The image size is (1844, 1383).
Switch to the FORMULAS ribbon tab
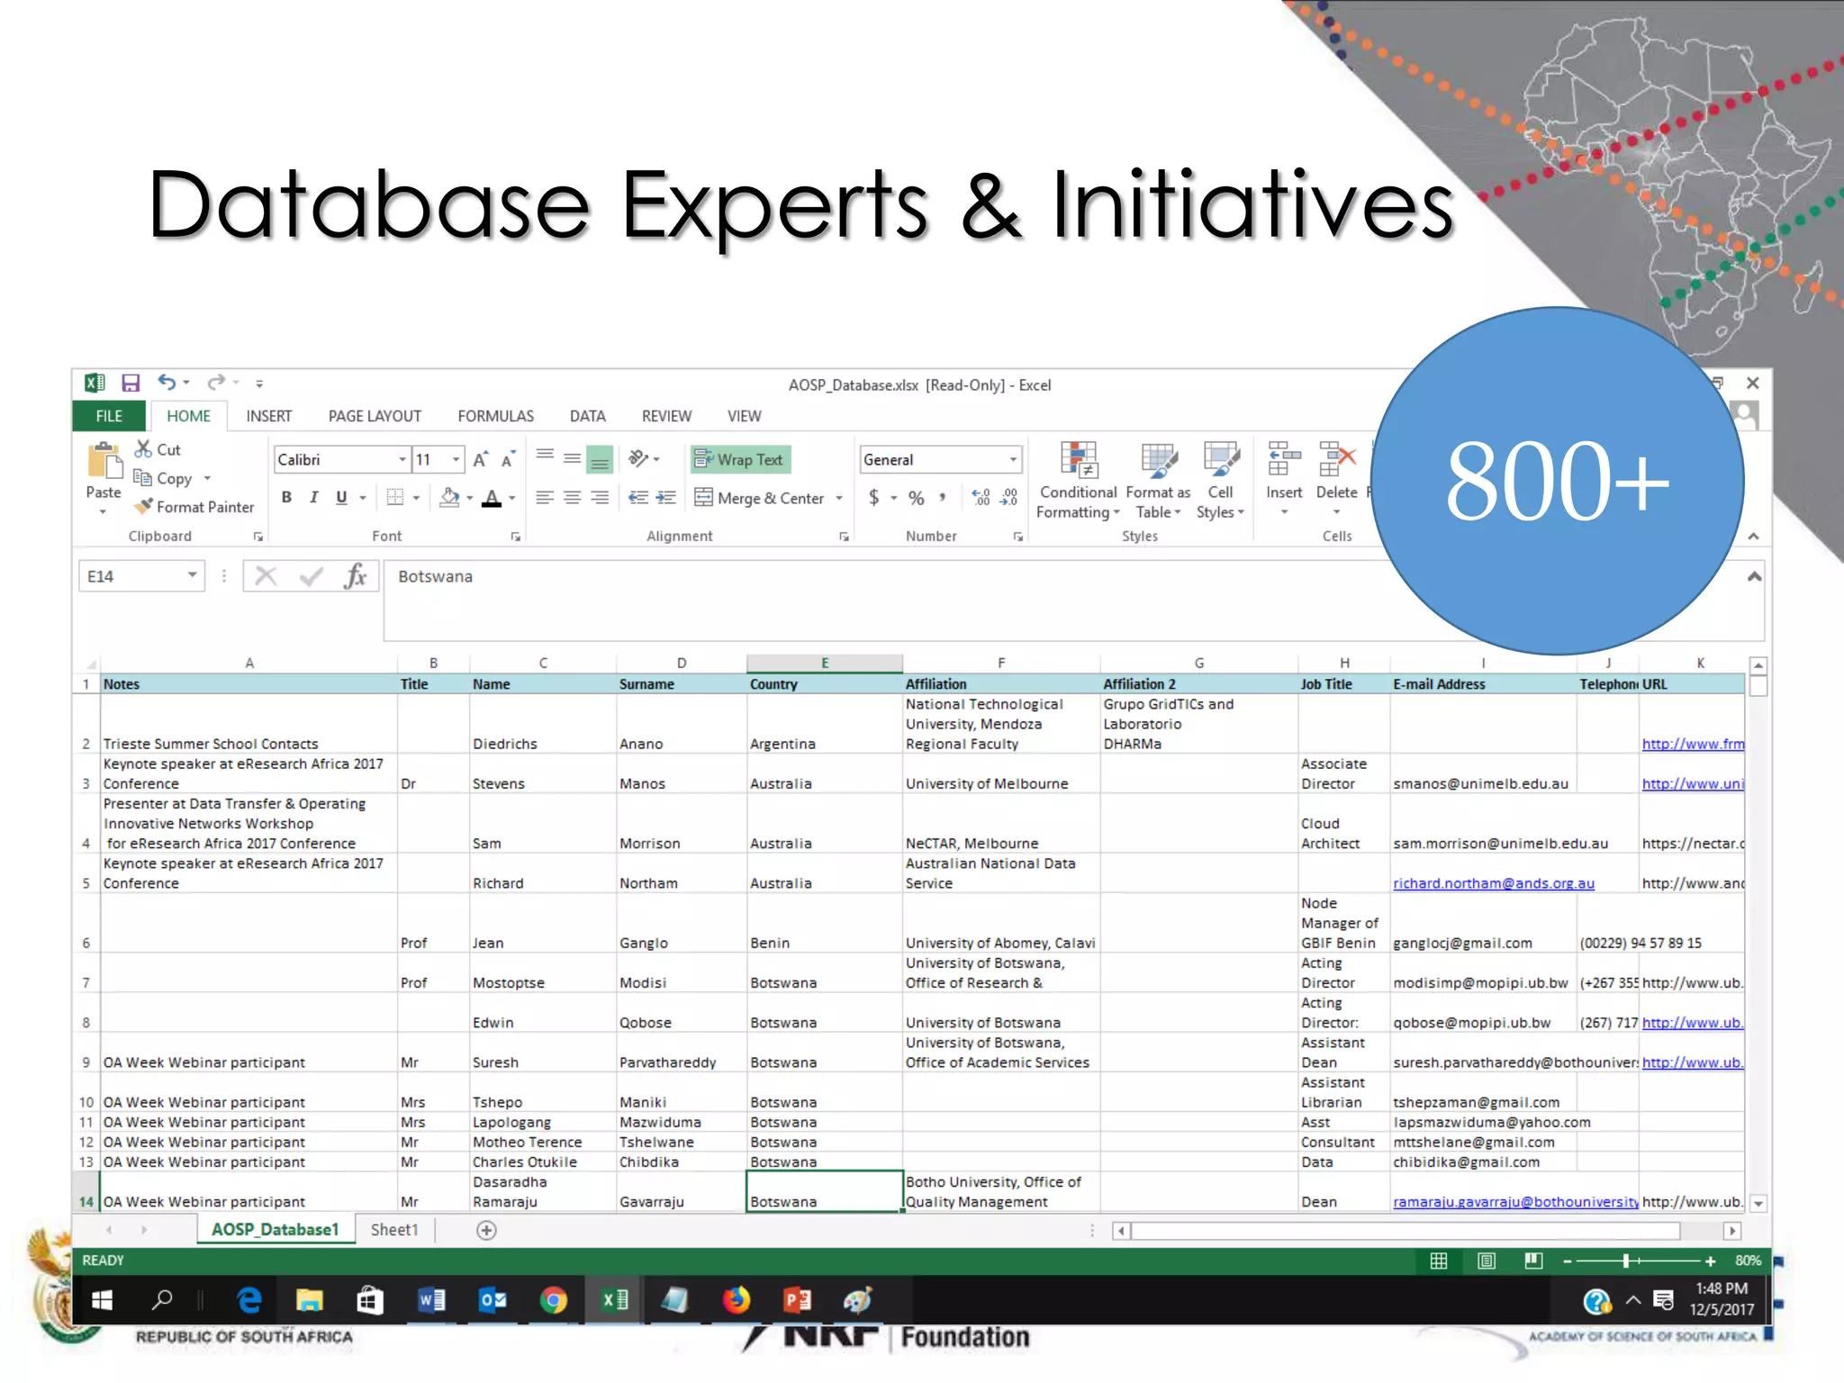point(495,416)
